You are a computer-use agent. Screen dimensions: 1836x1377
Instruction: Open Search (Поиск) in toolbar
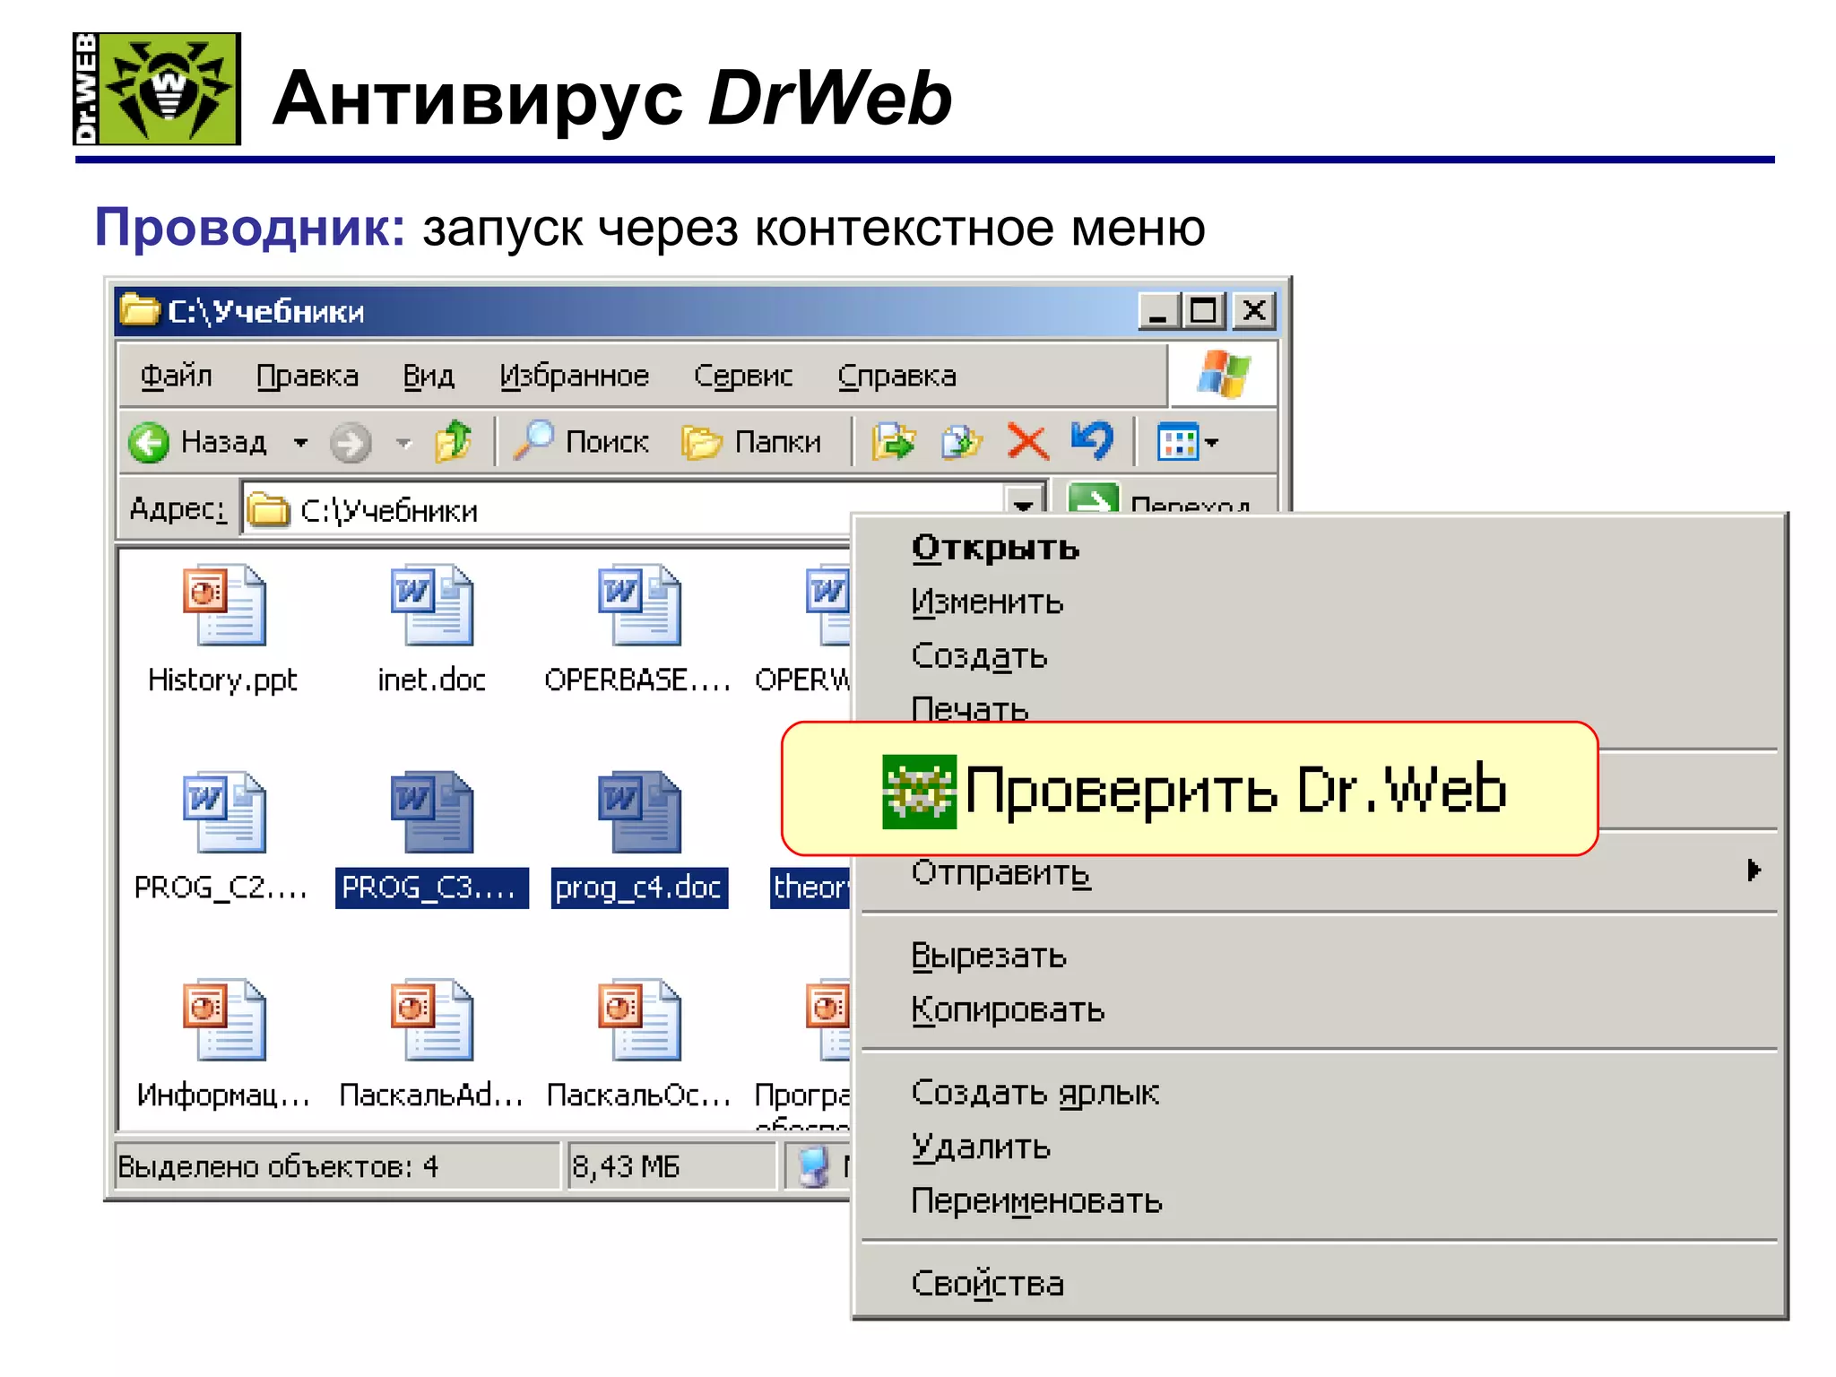(x=581, y=441)
